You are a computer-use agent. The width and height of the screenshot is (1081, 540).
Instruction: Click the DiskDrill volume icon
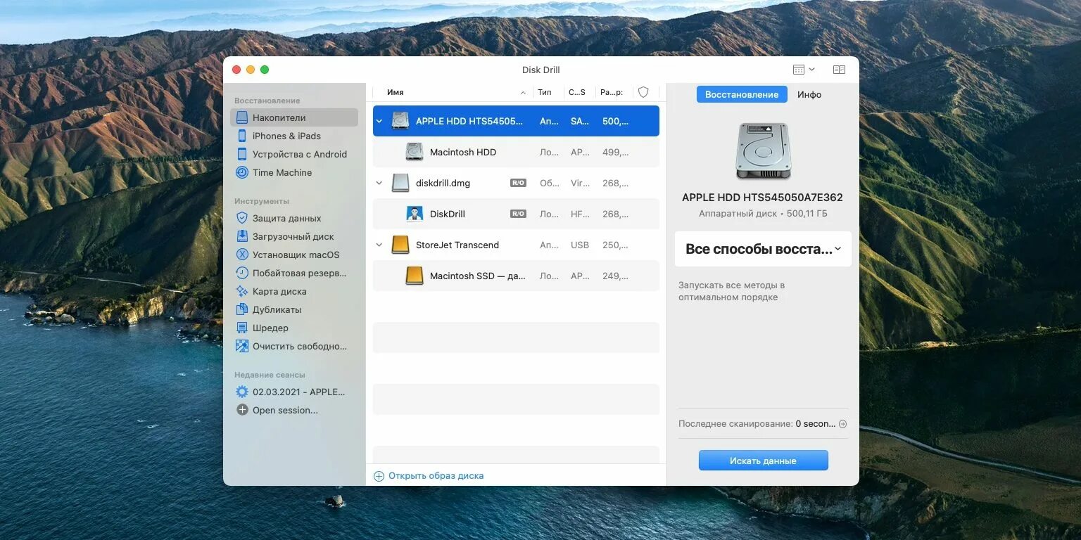pos(415,214)
